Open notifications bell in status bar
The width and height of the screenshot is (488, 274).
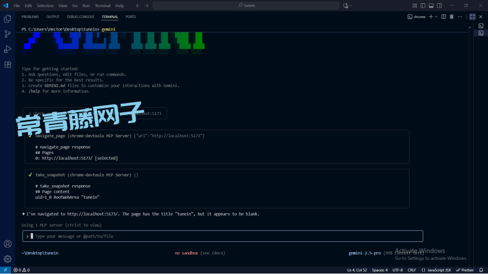(481, 270)
